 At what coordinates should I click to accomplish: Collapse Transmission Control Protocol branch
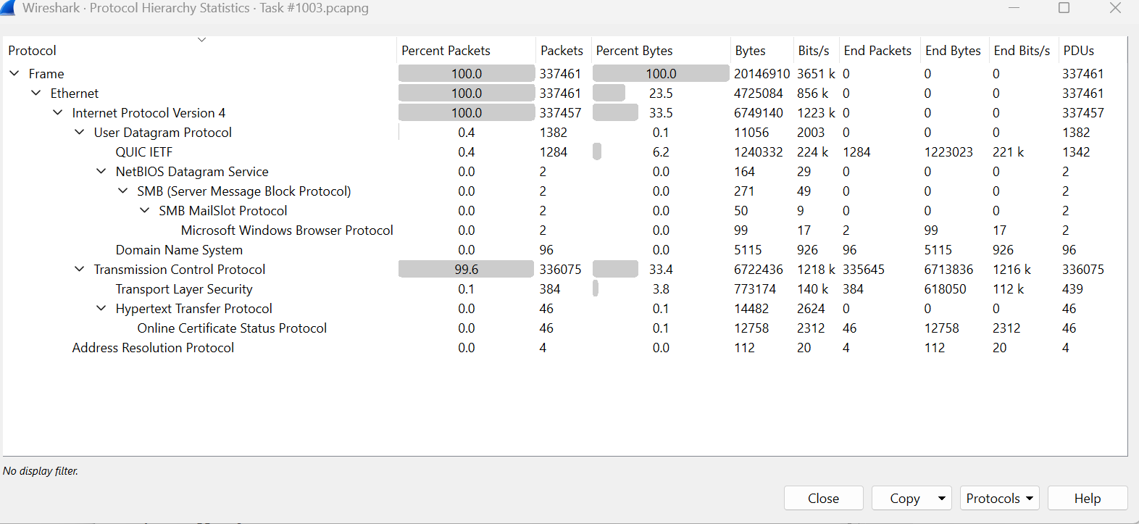[x=80, y=269]
